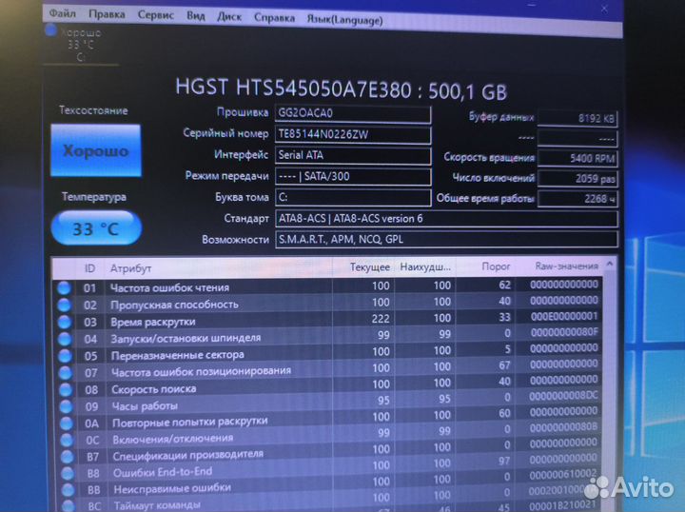Open the Справка menu
This screenshot has width=685, height=512.
(275, 17)
